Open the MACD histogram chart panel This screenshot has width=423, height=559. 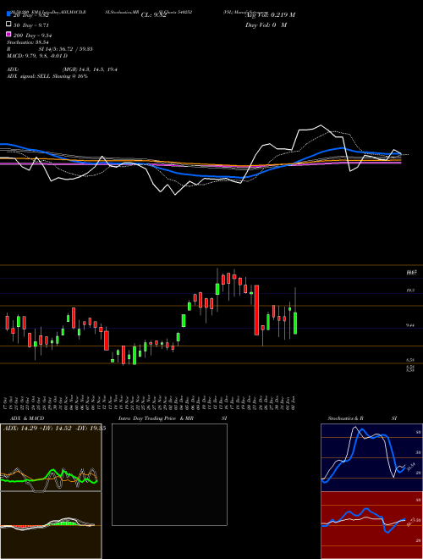coord(51,525)
